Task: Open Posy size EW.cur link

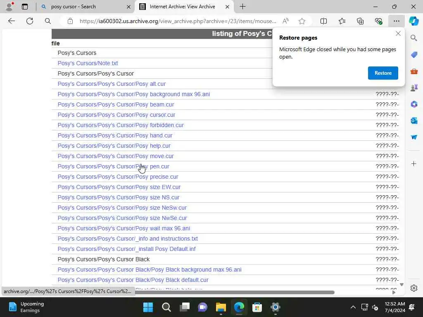Action: [119, 187]
